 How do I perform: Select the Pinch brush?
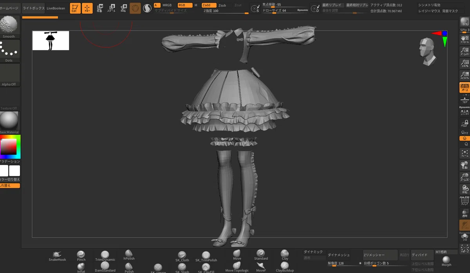click(x=81, y=256)
